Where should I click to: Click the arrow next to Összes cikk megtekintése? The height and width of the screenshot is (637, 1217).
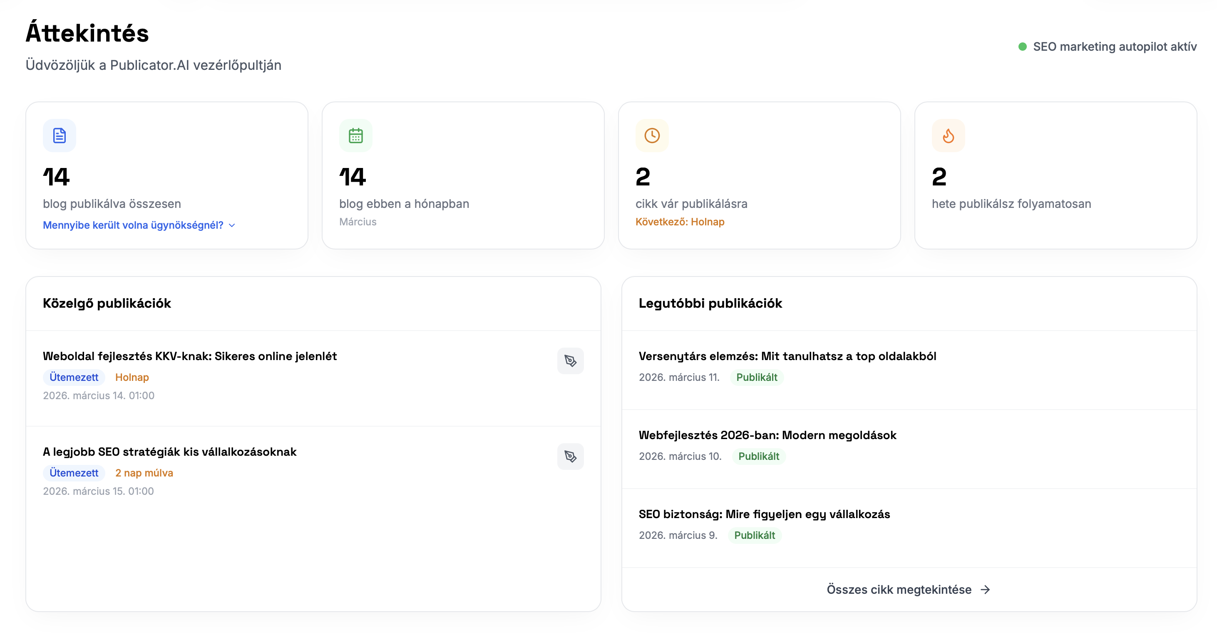[x=985, y=589]
